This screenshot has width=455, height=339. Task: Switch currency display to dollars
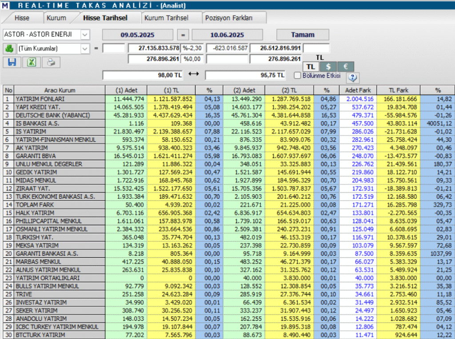328,66
